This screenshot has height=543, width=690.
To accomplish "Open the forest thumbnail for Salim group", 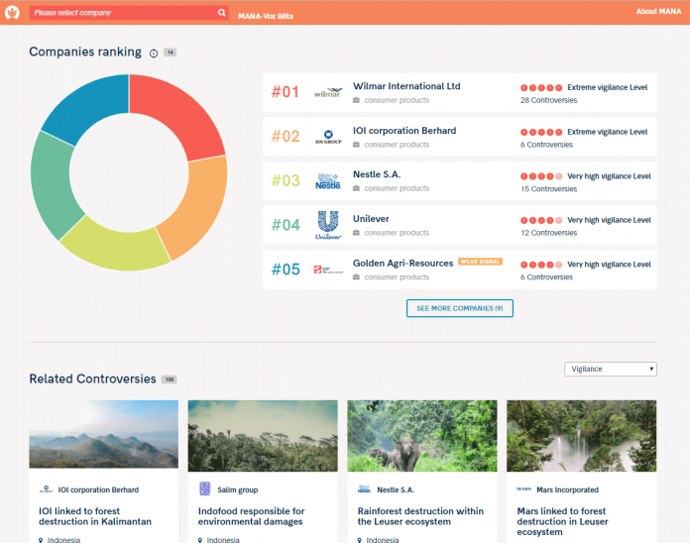I will 263,436.
